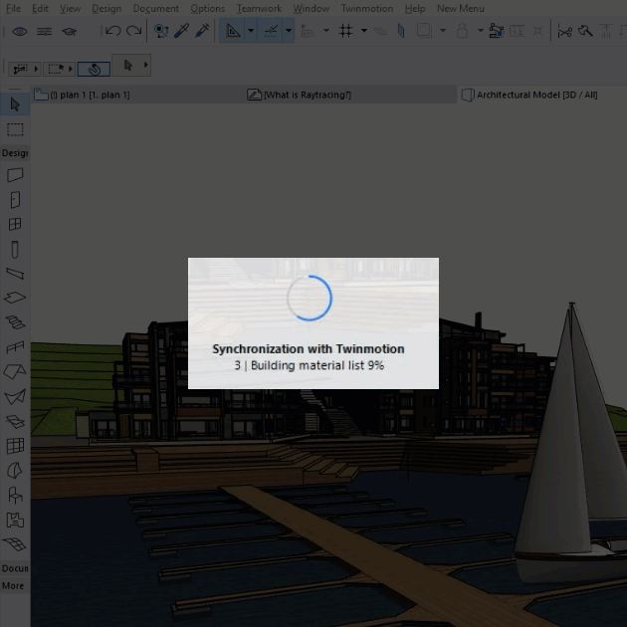The width and height of the screenshot is (627, 627).
Task: Select the Railing tool
Action: (15, 347)
